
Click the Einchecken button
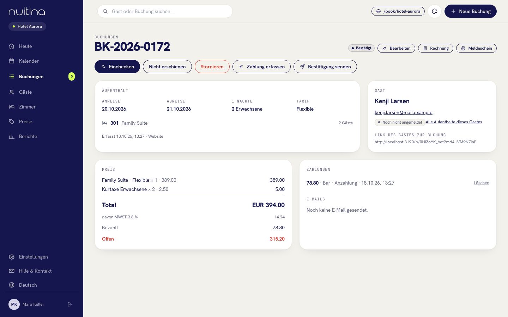point(117,67)
